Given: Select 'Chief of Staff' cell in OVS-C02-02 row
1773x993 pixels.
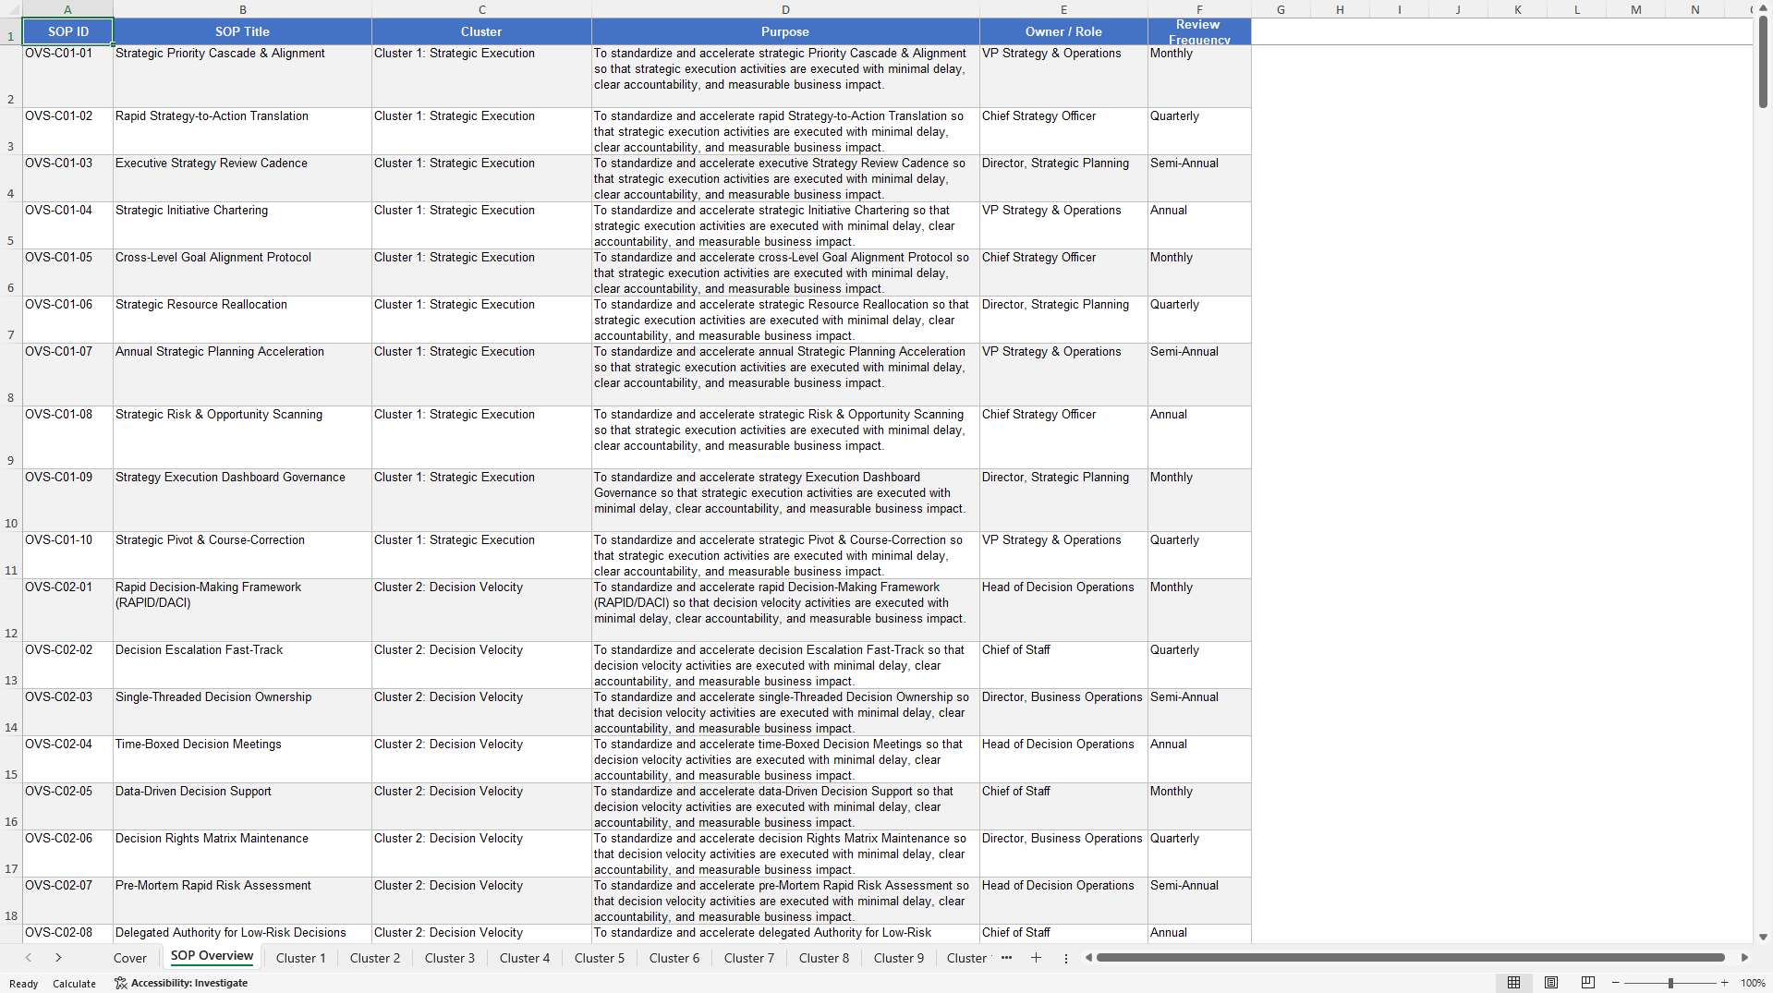Looking at the screenshot, I should 1063,665.
